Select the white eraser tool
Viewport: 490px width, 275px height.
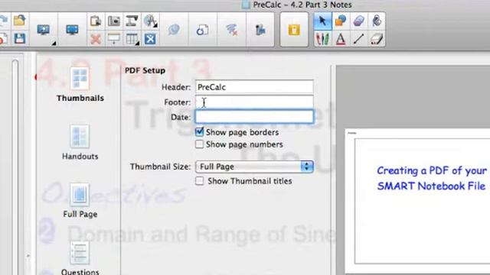[377, 39]
